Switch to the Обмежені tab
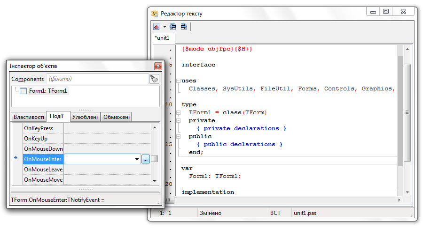This screenshot has width=423, height=229. tap(117, 117)
